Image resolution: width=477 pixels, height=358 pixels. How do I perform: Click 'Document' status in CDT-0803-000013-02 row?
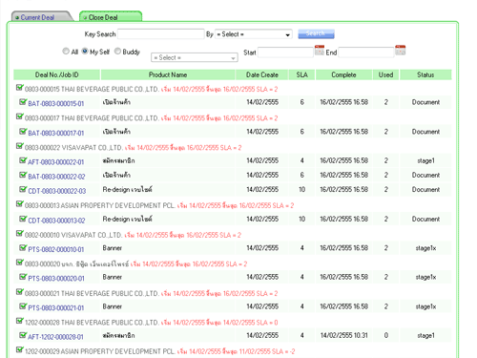425,219
